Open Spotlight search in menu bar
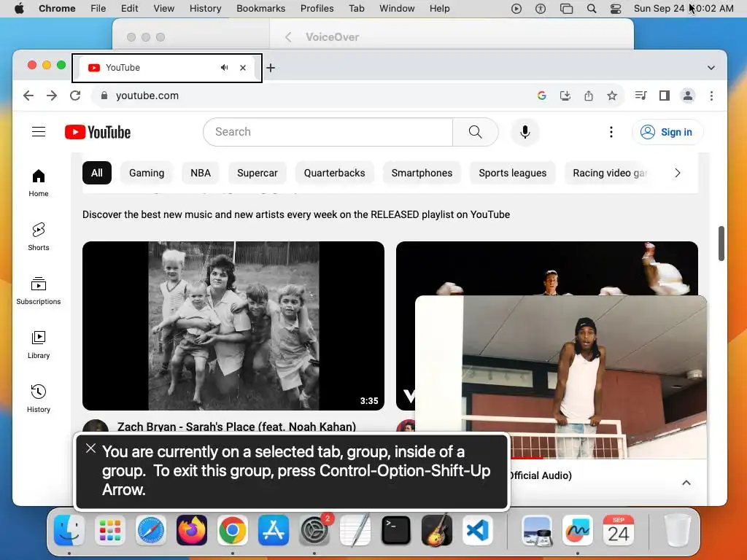The image size is (747, 560). click(x=591, y=9)
